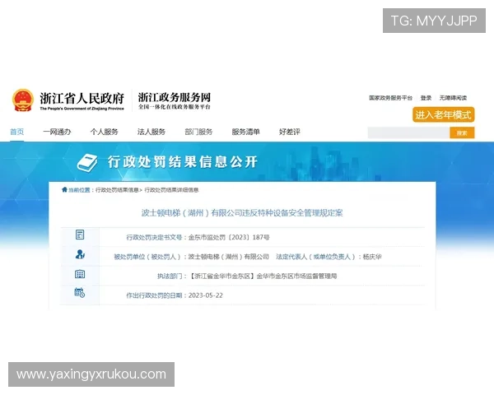
Task: Click the 进入老年模式 button
Action: click(443, 114)
